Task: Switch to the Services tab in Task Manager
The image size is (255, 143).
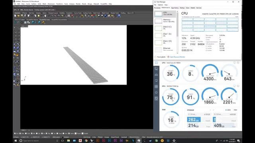Action: (199, 8)
